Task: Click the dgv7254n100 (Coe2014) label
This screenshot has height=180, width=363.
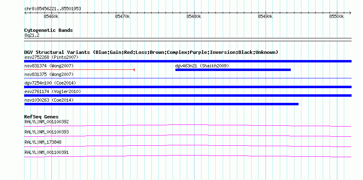Action: point(50,83)
